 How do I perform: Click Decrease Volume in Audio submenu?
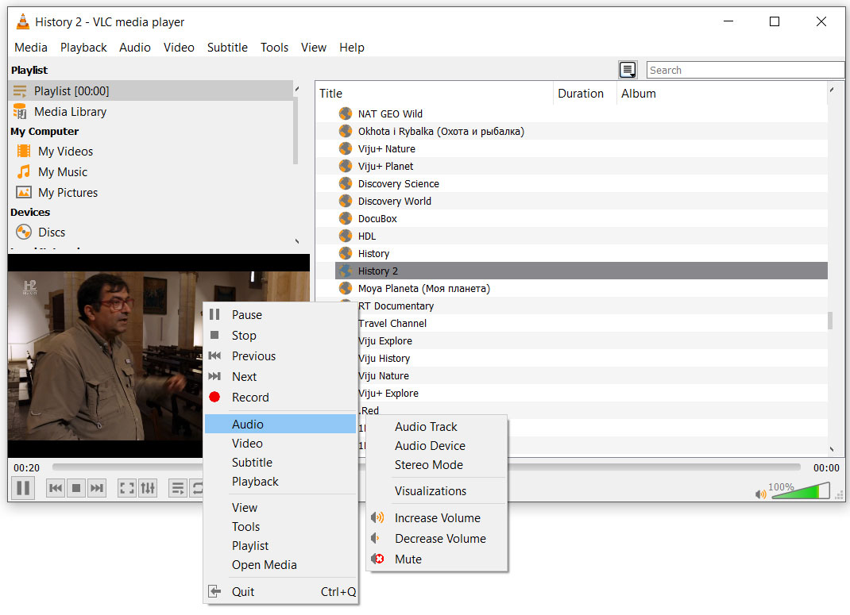pos(437,539)
